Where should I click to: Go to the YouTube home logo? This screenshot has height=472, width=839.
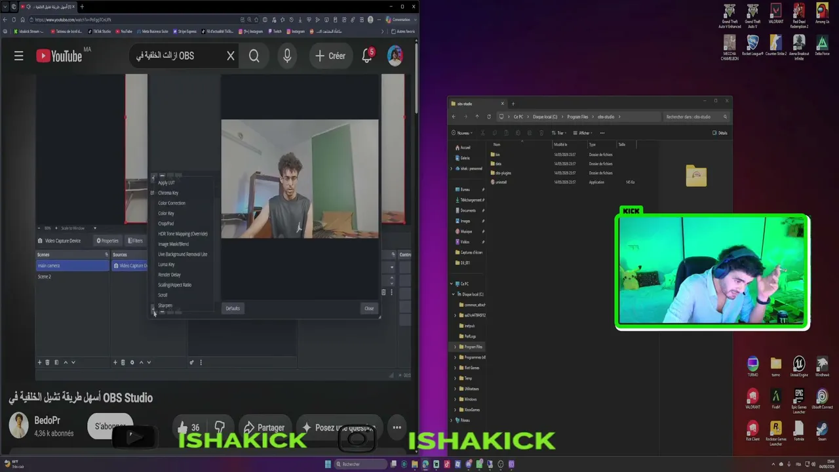[60, 56]
